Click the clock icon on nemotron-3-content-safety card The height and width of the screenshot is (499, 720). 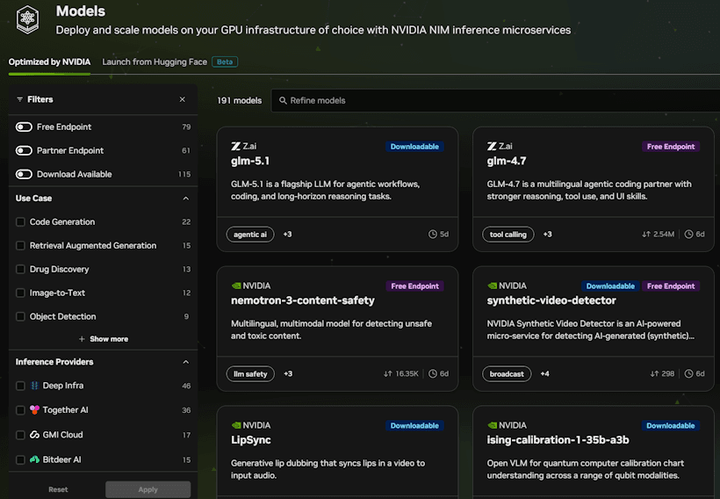(x=433, y=374)
